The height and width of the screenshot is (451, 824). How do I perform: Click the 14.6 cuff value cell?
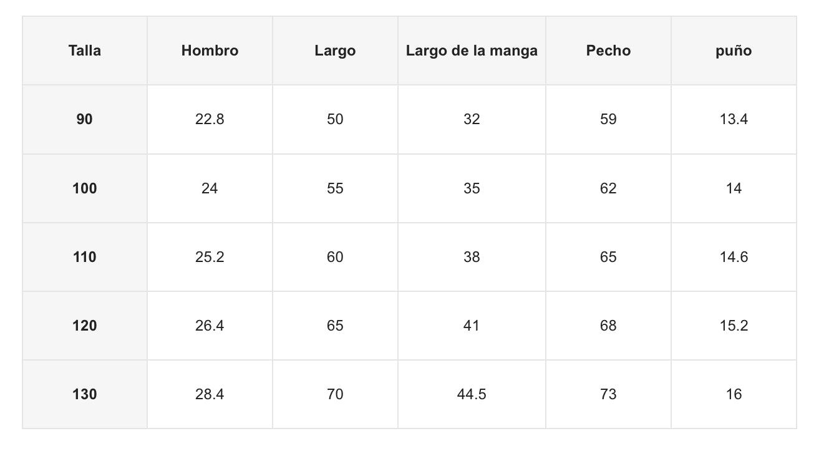734,257
